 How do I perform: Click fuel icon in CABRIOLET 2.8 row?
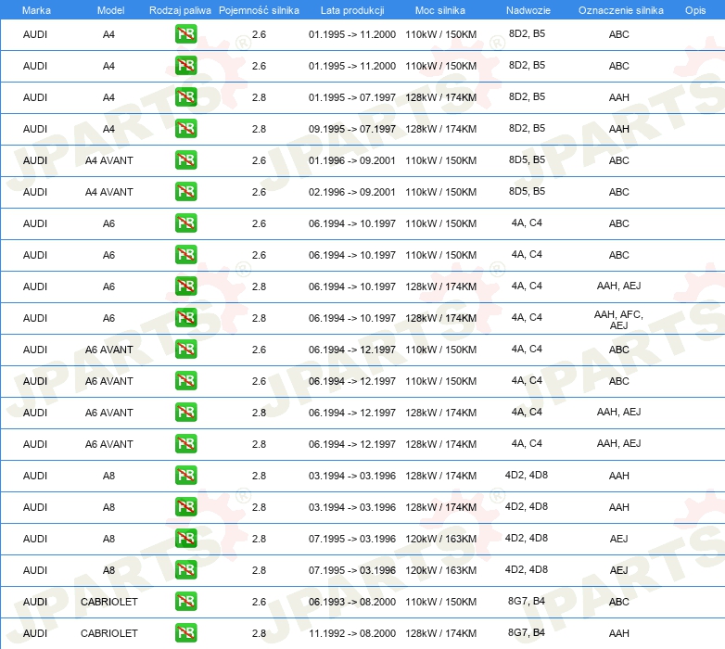[x=185, y=633]
